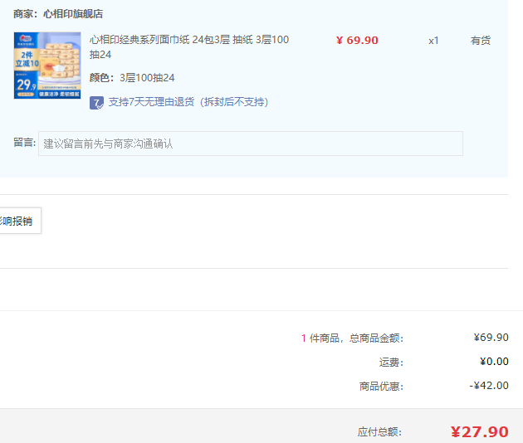Image resolution: width=523 pixels, height=443 pixels.
Task: Select the 应付总额 label
Action: [379, 432]
